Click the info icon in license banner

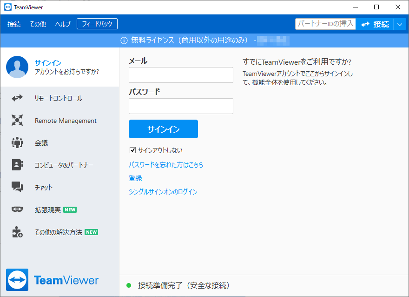124,40
